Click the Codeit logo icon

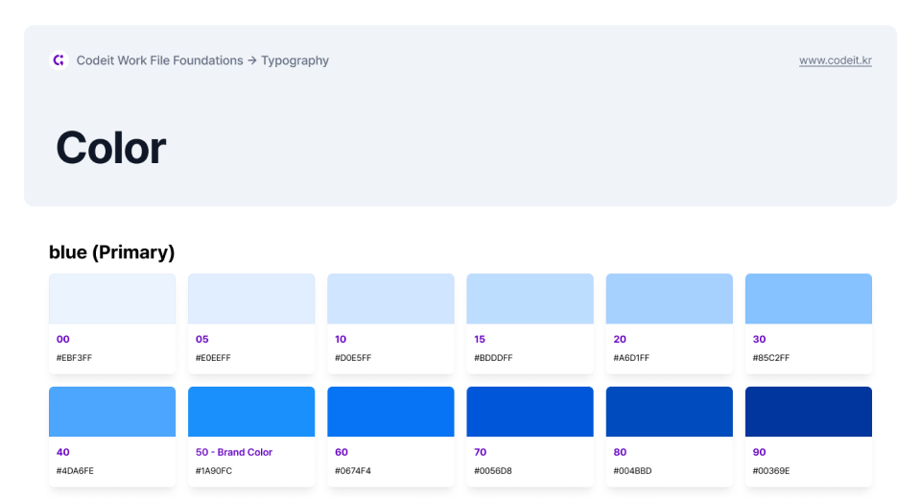(59, 60)
